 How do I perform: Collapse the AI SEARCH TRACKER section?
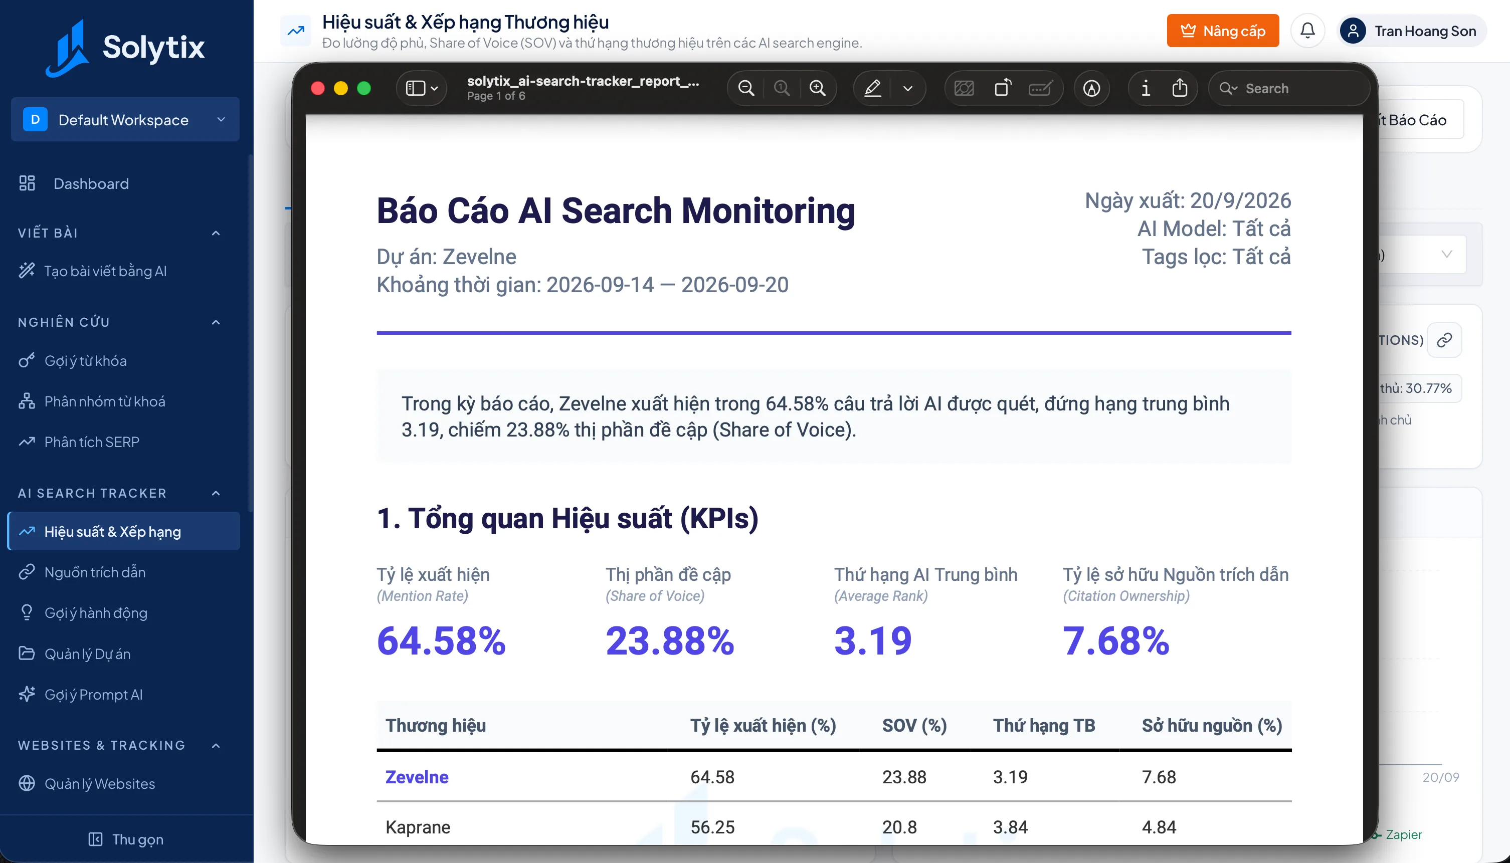[x=216, y=494]
